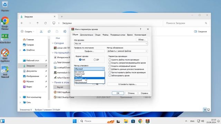Open Microsoft Store from taskbar
The height and width of the screenshot is (124, 221).
pyautogui.click(x=133, y=121)
